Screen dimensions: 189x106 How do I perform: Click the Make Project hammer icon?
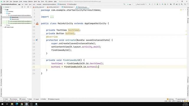(124, 4)
